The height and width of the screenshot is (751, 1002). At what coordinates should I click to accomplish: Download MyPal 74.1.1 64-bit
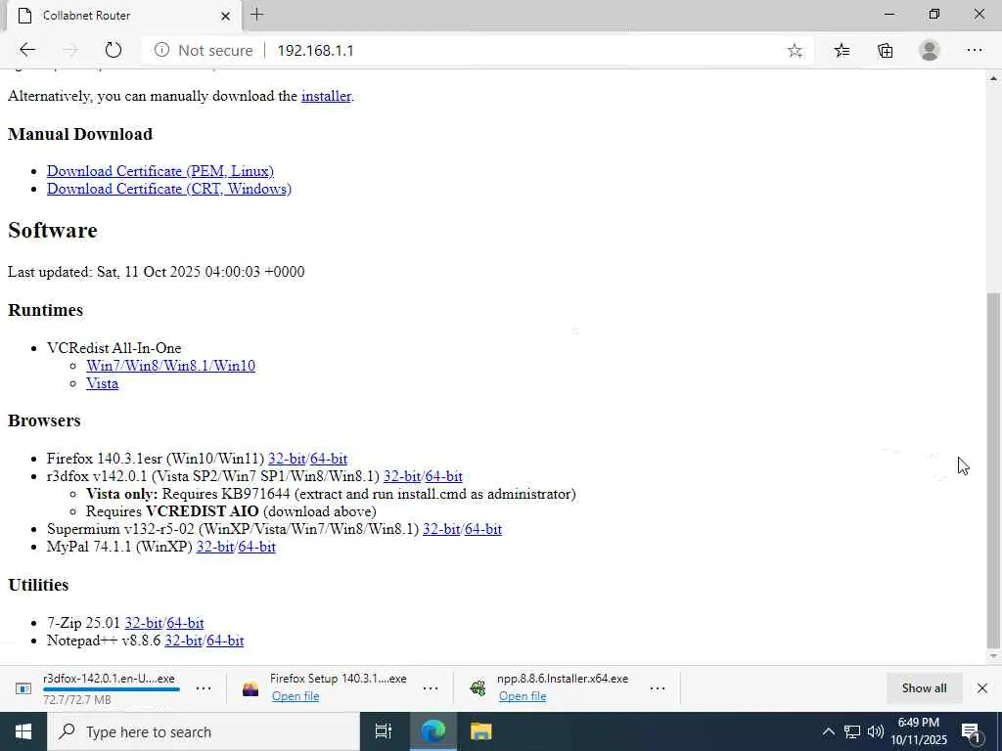[x=257, y=548]
